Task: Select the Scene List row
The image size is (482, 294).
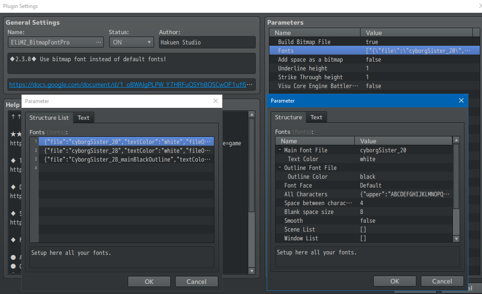Action: click(364, 229)
